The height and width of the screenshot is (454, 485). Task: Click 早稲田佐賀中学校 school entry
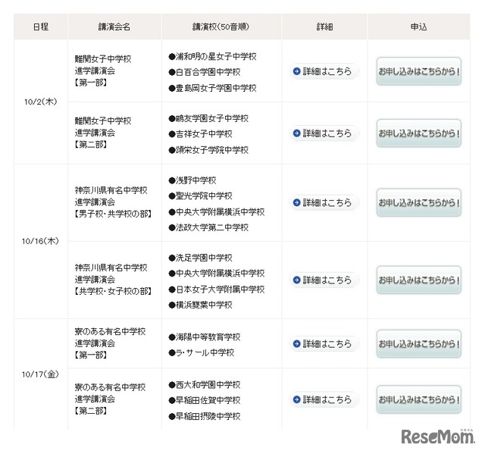pos(205,400)
